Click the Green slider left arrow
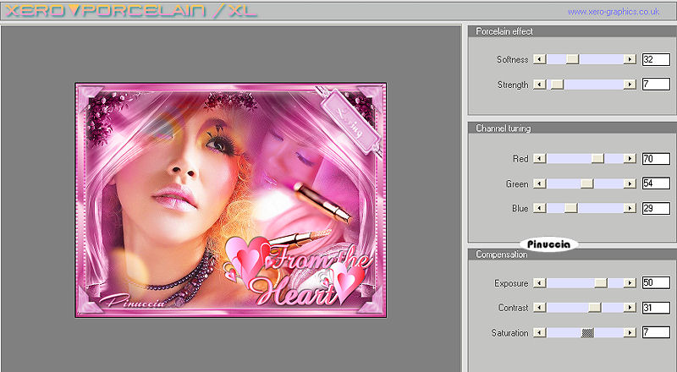Screen dimensions: 677x372 tap(540, 183)
